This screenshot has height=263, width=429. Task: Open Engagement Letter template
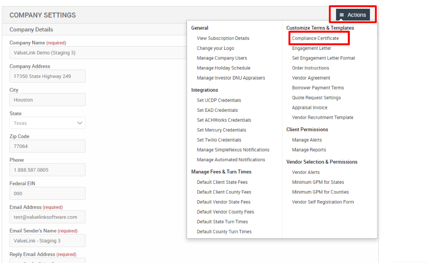coord(311,48)
